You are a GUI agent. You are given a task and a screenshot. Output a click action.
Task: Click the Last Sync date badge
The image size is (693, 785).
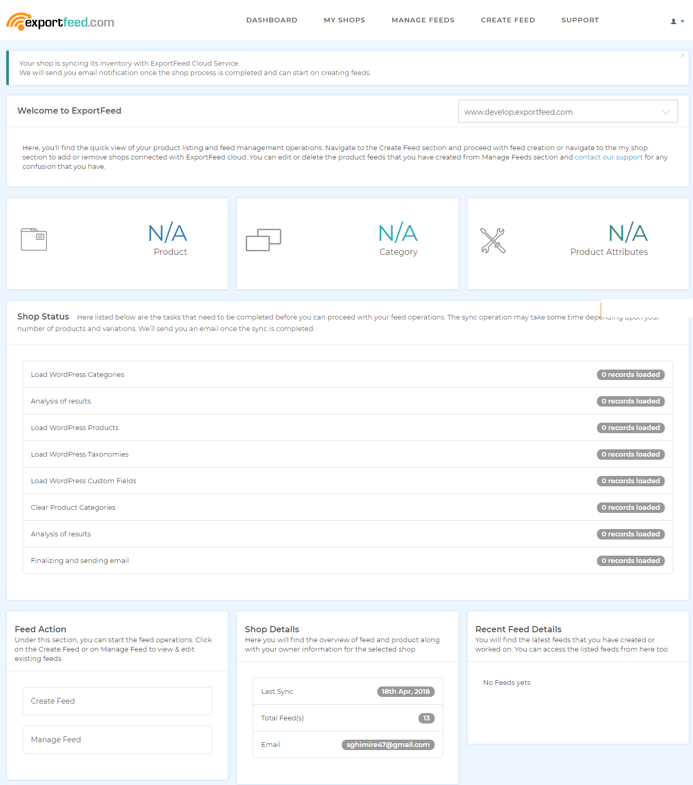405,692
